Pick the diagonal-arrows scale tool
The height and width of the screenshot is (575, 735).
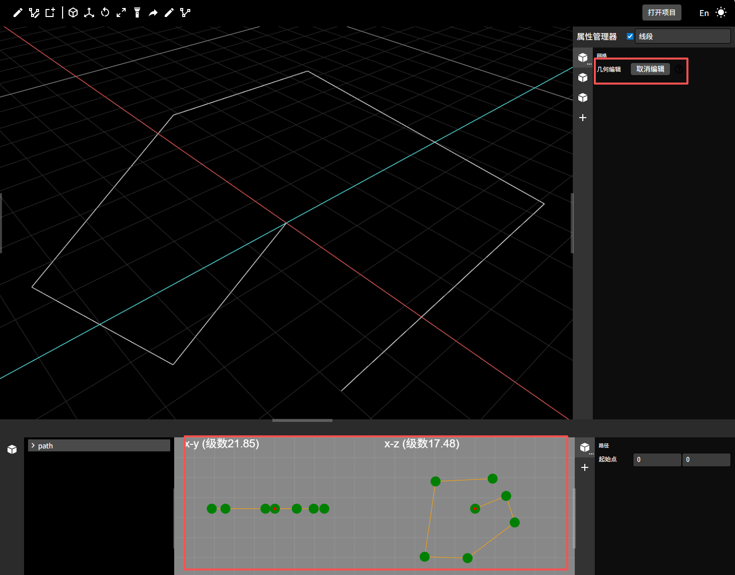click(121, 13)
